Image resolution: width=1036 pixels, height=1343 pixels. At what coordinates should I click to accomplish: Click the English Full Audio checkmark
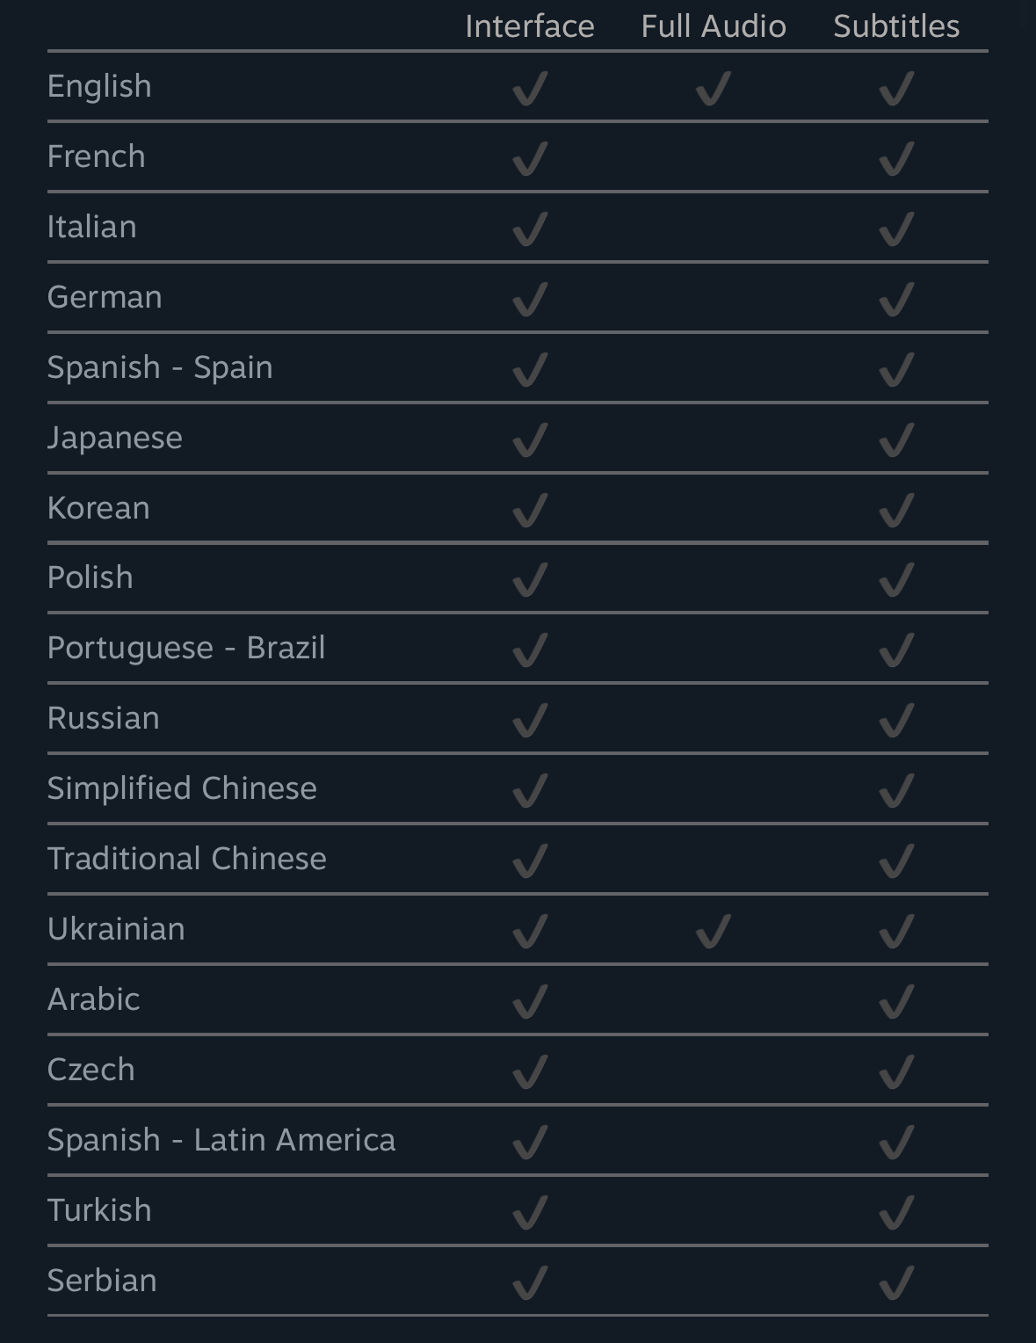click(713, 89)
